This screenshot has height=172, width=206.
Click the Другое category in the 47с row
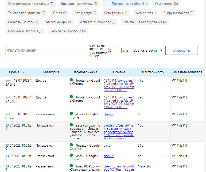[x=41, y=81]
